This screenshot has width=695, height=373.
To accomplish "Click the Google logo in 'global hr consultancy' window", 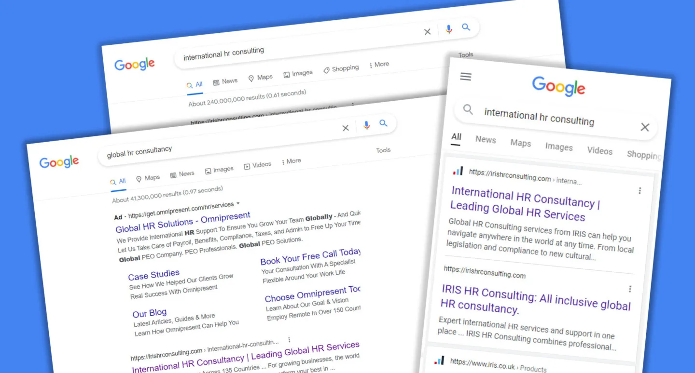I will click(59, 162).
